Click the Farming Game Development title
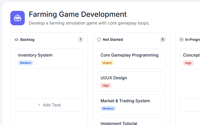 (78, 14)
